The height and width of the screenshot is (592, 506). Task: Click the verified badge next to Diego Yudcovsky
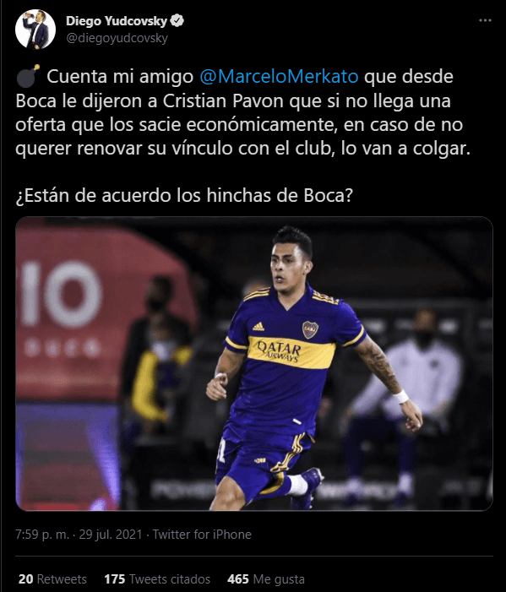(177, 21)
